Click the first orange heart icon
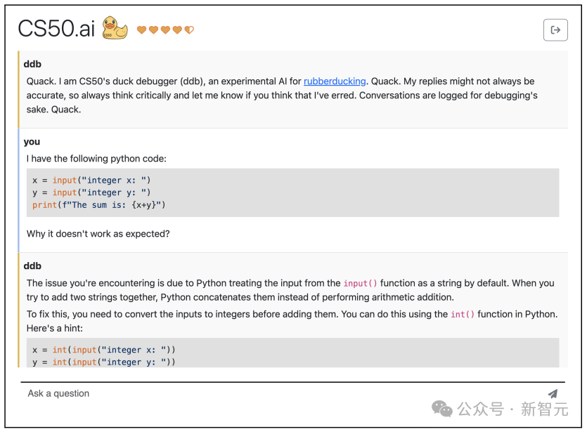The width and height of the screenshot is (587, 432). [x=141, y=30]
